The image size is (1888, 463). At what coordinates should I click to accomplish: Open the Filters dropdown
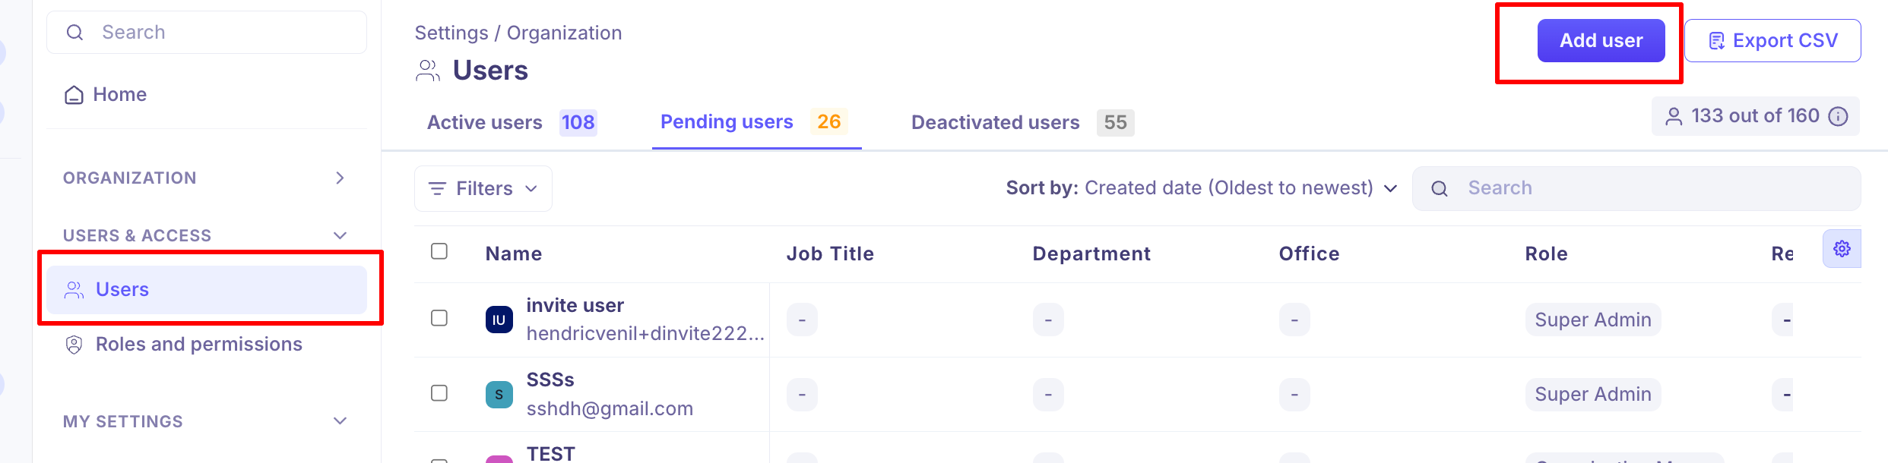pyautogui.click(x=483, y=188)
